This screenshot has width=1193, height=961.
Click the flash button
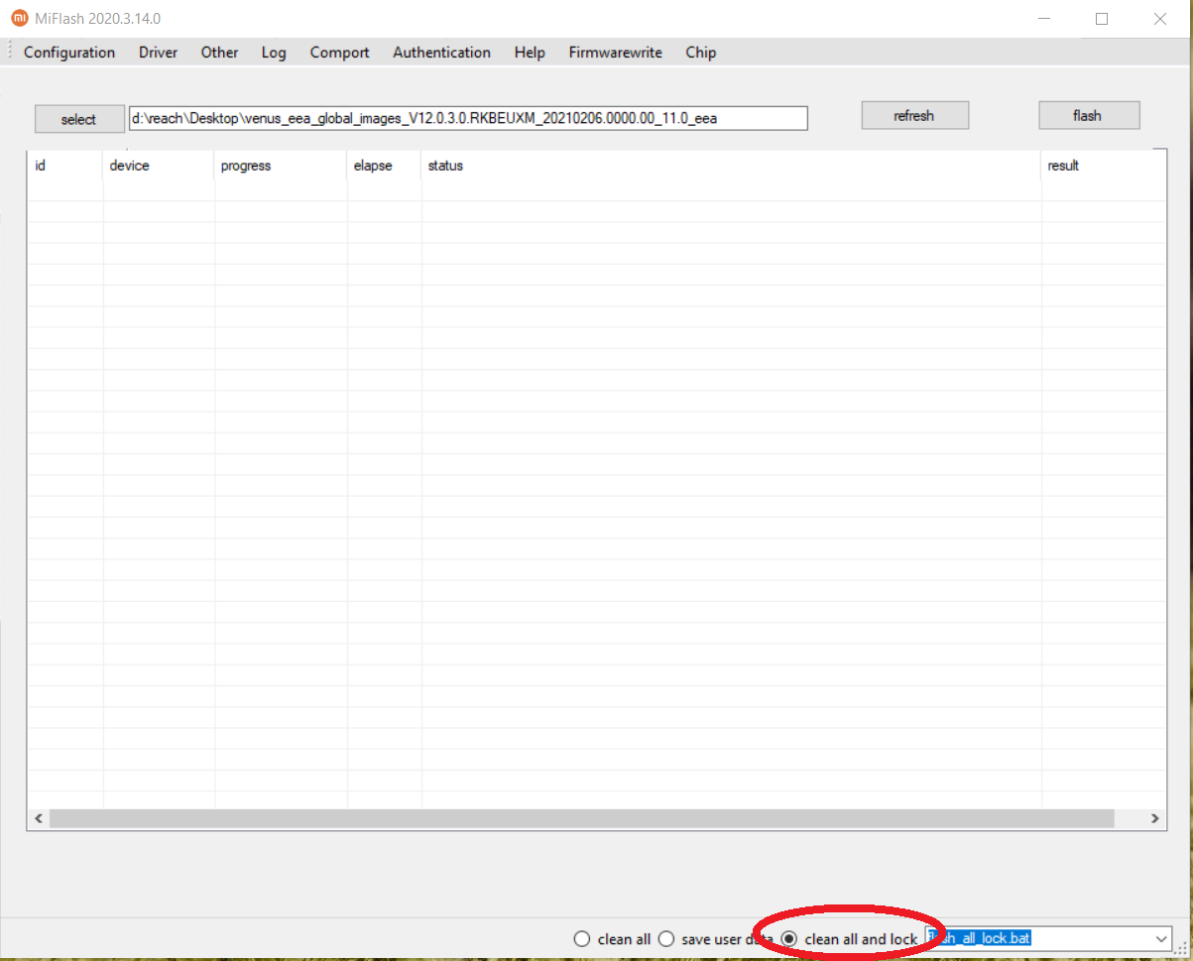coord(1088,115)
